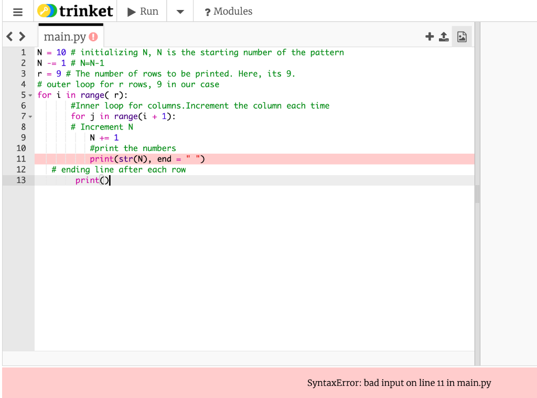The height and width of the screenshot is (398, 537).
Task: Click the 'N = 10' code on line 1
Action: click(51, 52)
